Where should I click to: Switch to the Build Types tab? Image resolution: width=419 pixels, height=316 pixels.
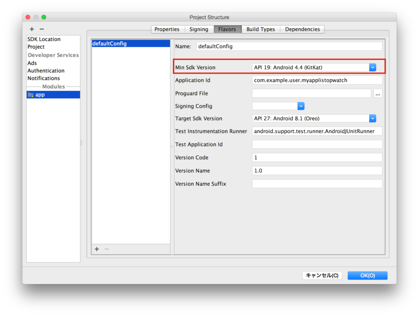[261, 29]
